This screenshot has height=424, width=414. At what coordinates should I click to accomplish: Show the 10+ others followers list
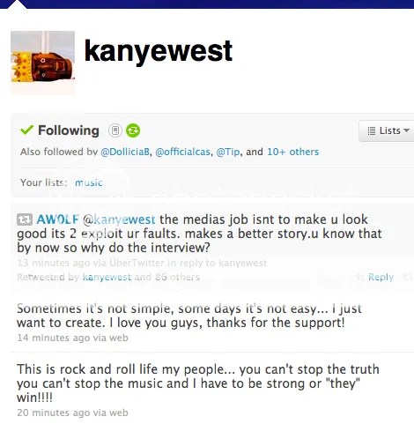coord(292,152)
